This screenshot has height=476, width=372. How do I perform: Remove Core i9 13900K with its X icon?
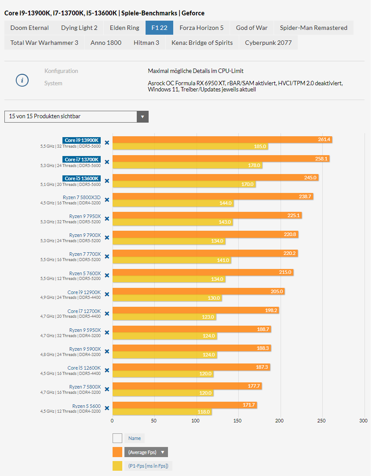click(107, 143)
